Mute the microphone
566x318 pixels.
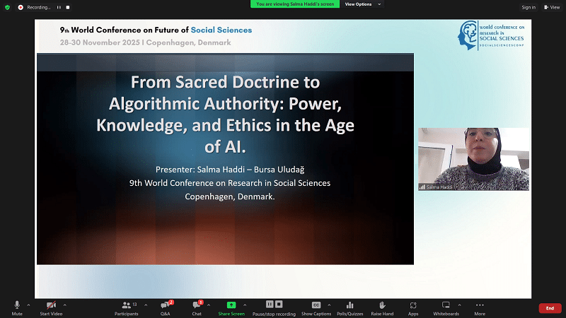coord(17,307)
